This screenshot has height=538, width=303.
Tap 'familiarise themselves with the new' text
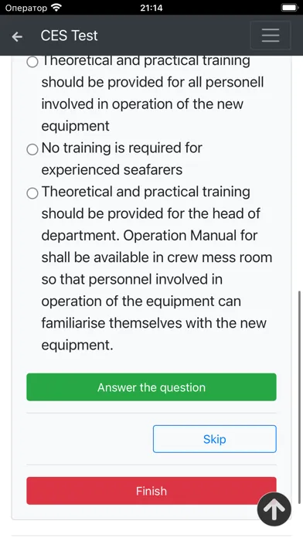click(154, 323)
